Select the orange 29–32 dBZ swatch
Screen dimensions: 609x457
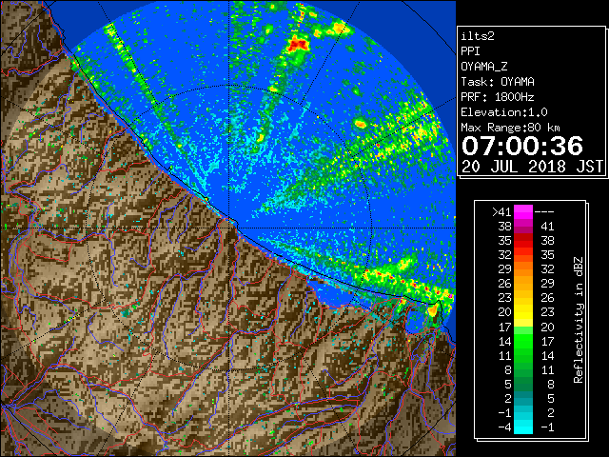[x=523, y=269]
